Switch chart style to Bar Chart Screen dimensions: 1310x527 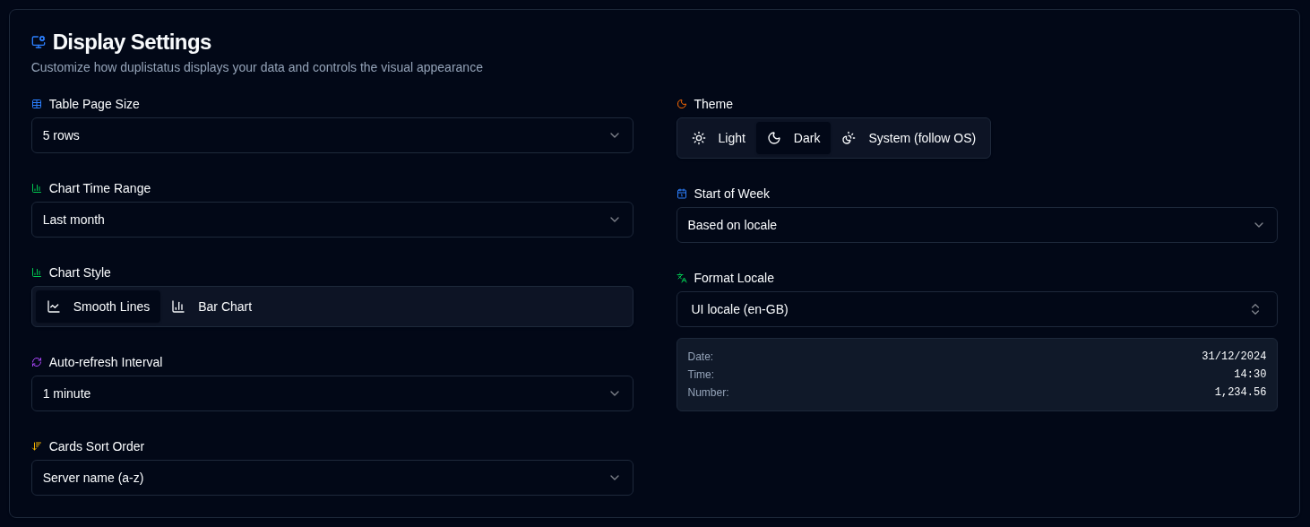click(211, 307)
